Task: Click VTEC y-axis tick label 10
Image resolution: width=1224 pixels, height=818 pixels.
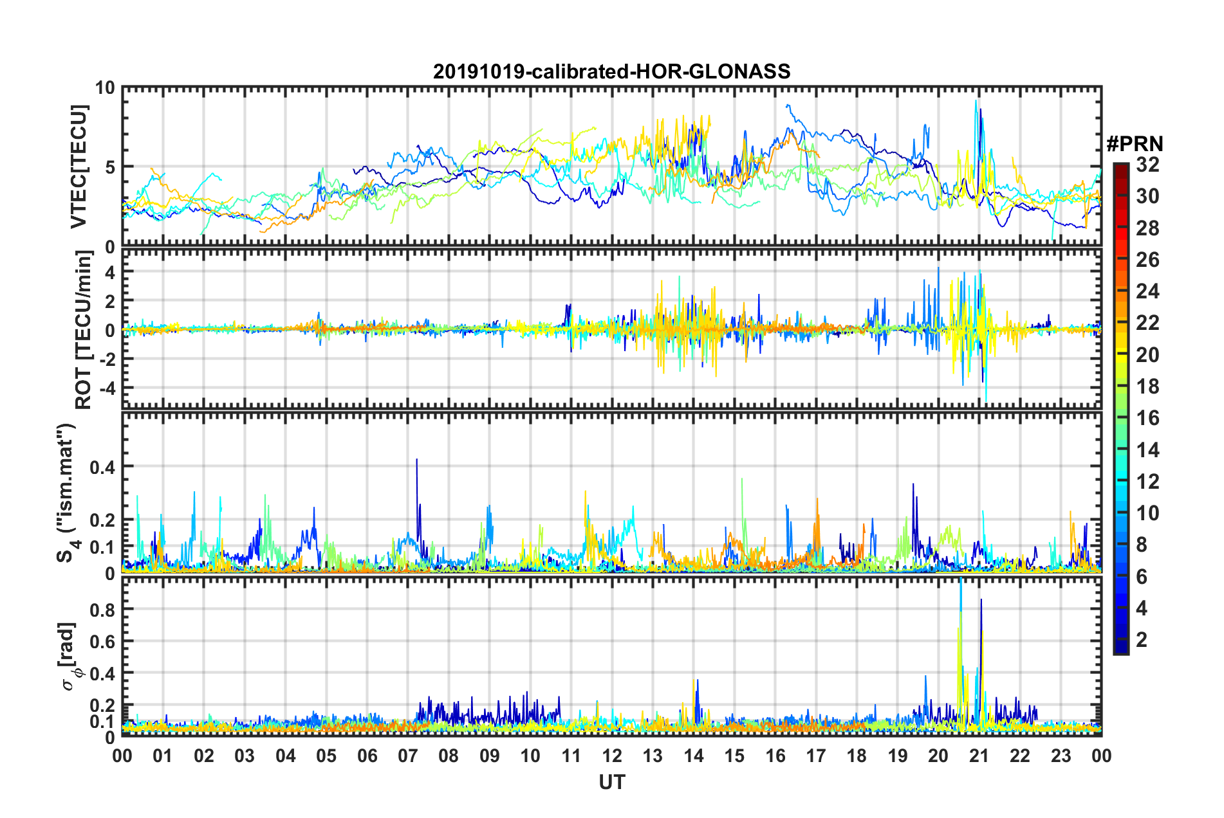Action: [x=104, y=88]
